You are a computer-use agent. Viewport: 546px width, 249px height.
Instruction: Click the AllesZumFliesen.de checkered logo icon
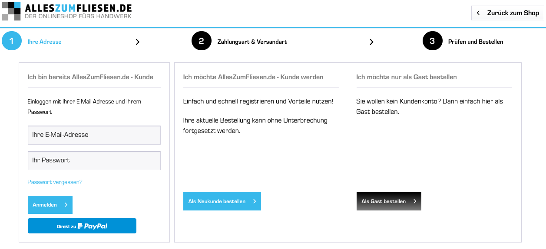click(x=12, y=11)
